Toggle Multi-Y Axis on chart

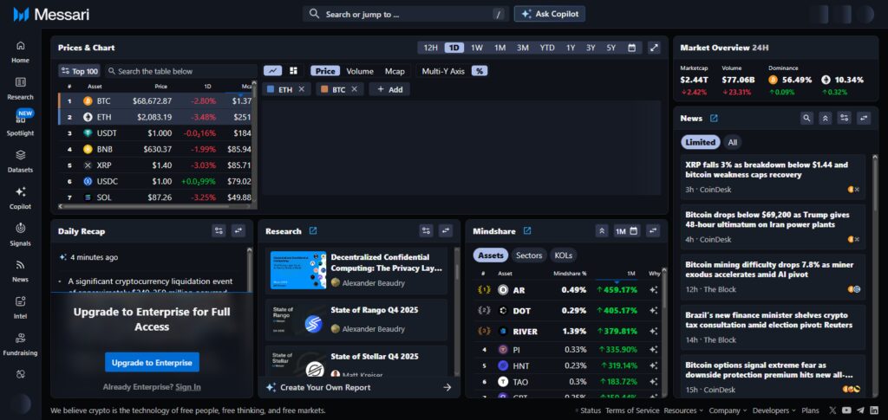click(x=443, y=71)
